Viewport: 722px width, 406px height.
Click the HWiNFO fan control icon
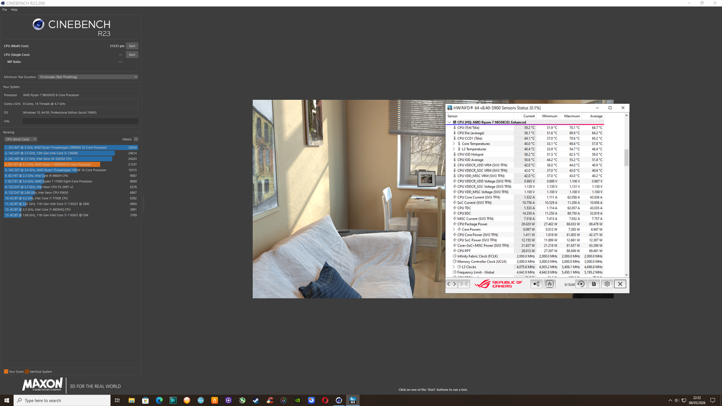point(549,284)
